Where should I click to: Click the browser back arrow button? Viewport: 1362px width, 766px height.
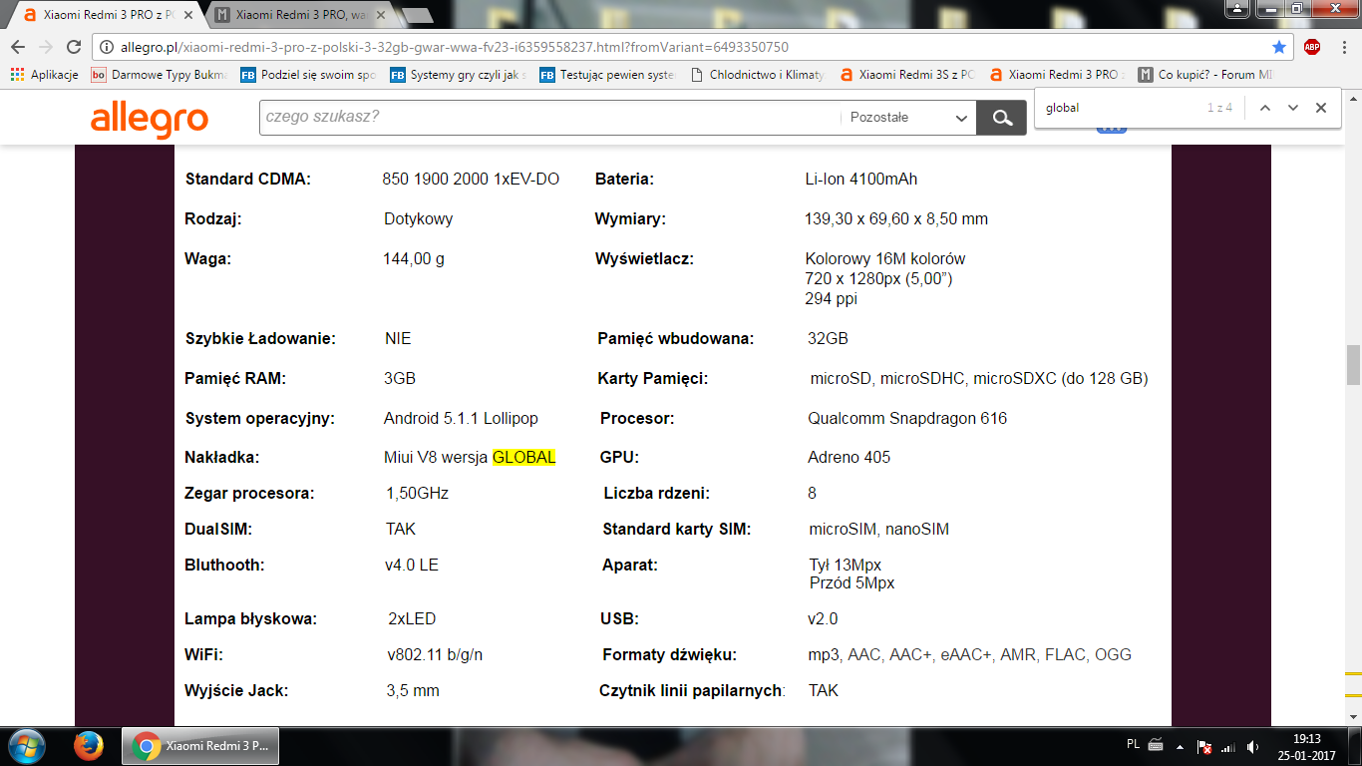[18, 47]
